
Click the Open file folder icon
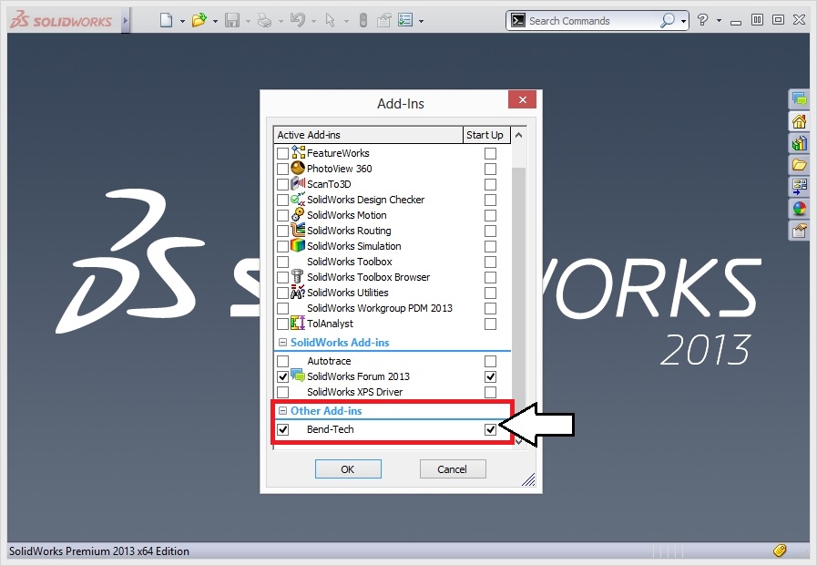[x=199, y=20]
